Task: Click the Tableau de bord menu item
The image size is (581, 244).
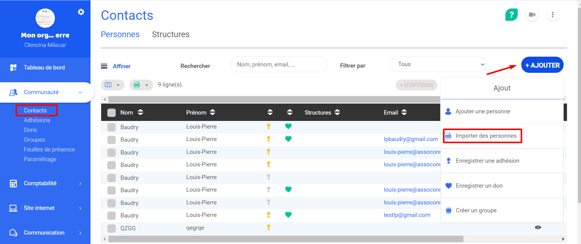Action: [x=45, y=68]
